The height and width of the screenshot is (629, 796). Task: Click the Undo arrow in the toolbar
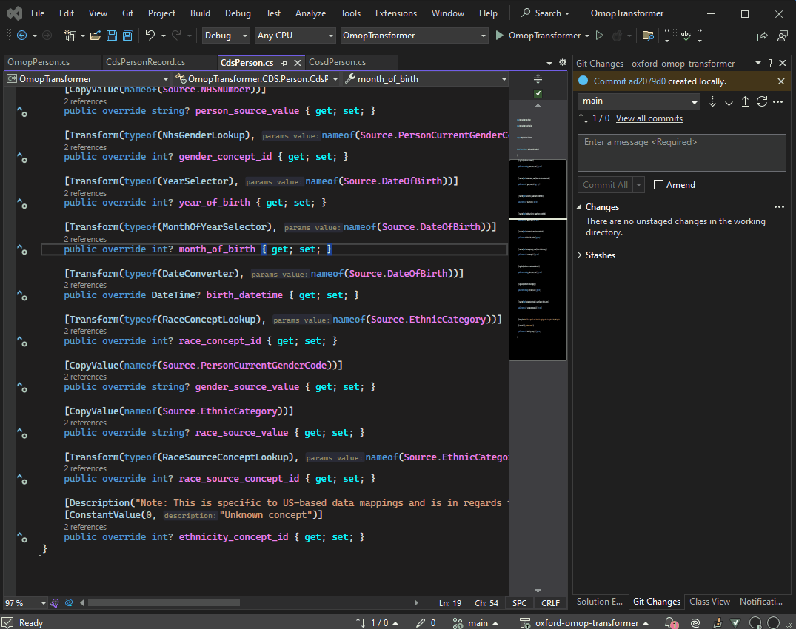[x=150, y=36]
